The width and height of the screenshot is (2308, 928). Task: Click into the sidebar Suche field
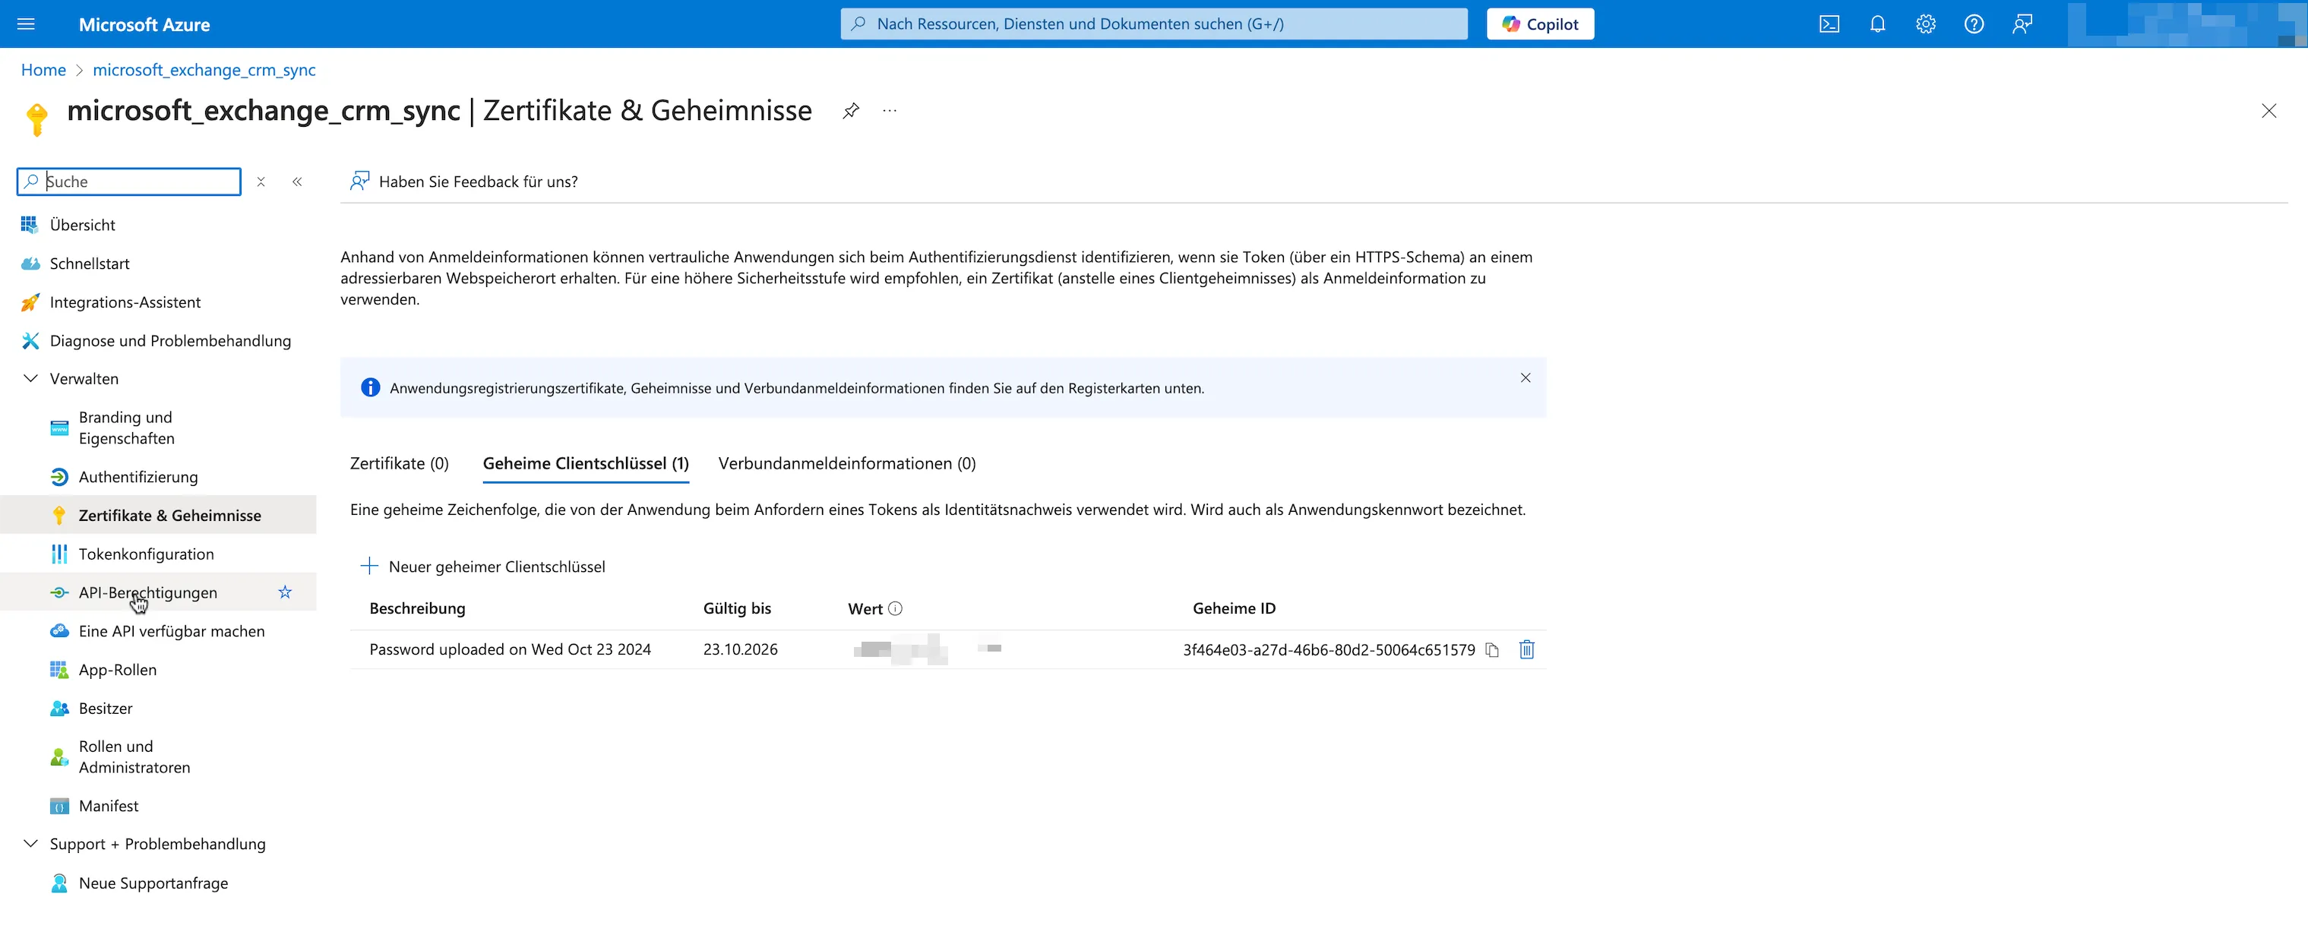click(129, 181)
